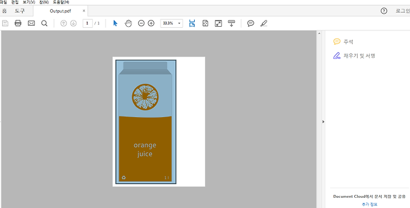410x208 pixels.
Task: Add a comment with speech bubble tool
Action: coord(251,23)
